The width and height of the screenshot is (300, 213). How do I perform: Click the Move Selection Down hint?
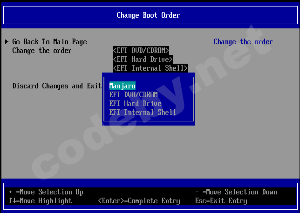(236, 192)
